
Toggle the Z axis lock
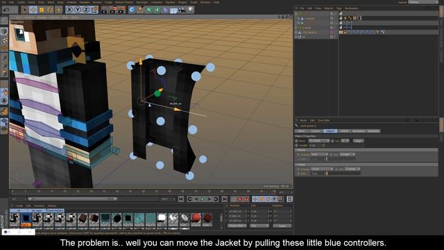[86, 10]
